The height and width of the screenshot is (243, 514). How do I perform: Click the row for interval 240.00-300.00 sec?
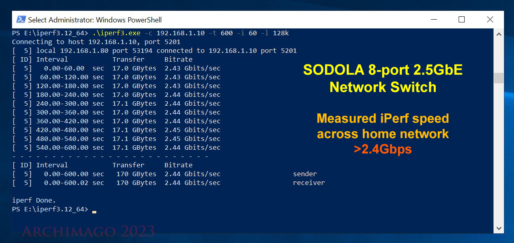(116, 103)
